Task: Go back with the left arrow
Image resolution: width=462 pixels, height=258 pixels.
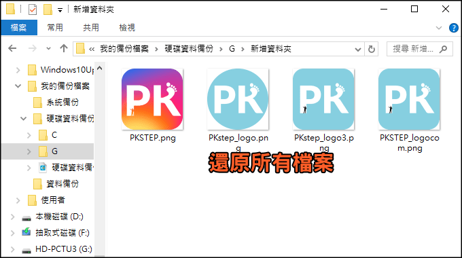Action: click(12, 48)
